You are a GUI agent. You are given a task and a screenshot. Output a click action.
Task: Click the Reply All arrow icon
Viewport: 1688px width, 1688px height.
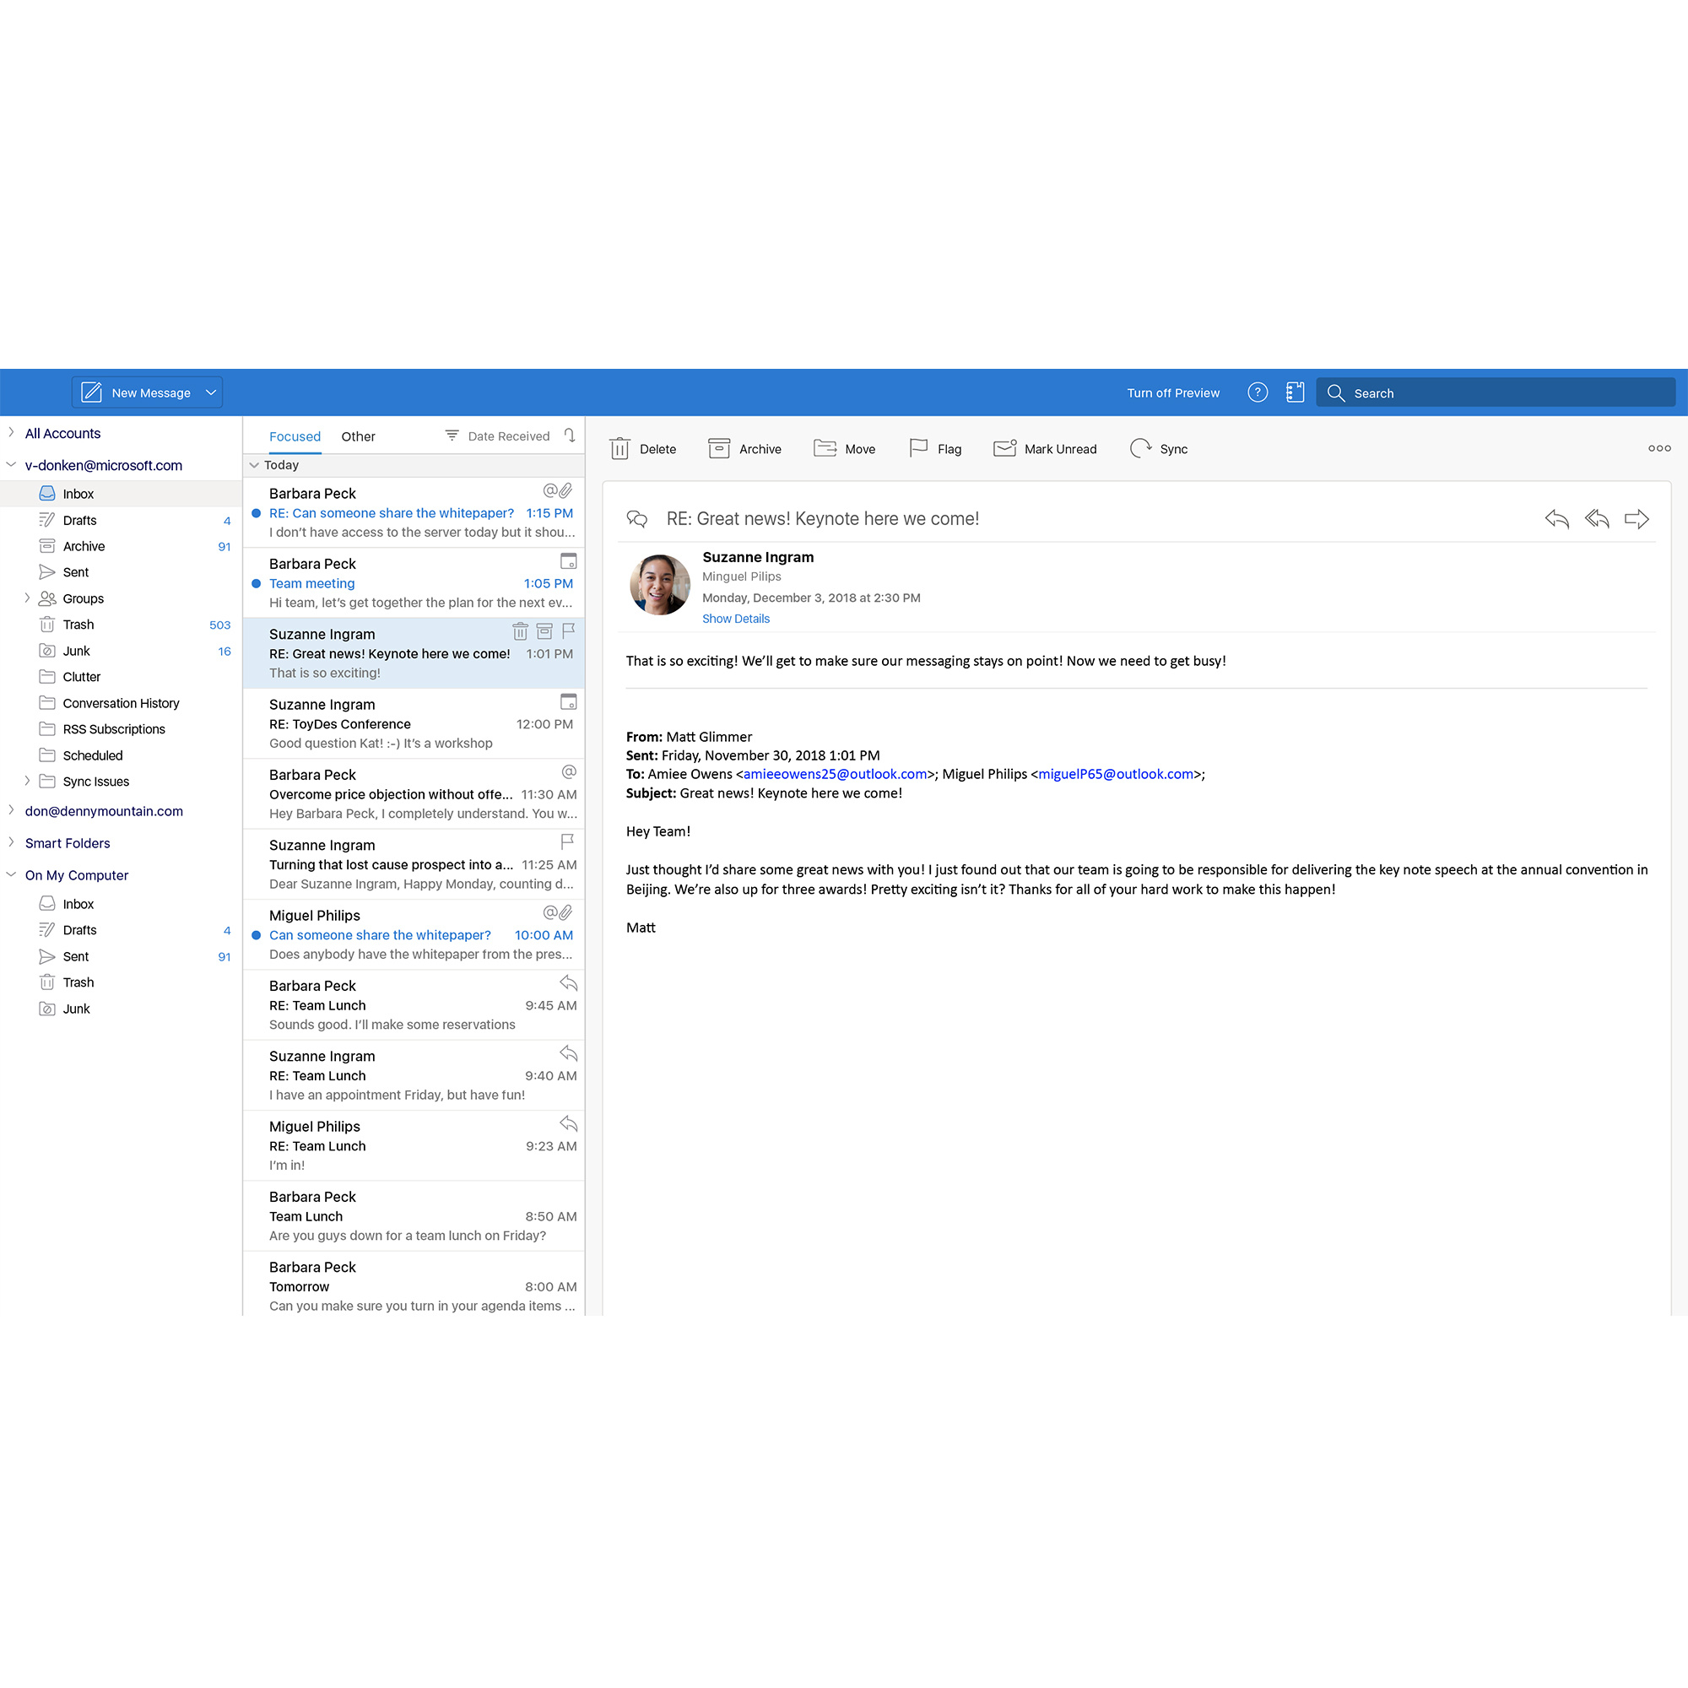tap(1596, 519)
